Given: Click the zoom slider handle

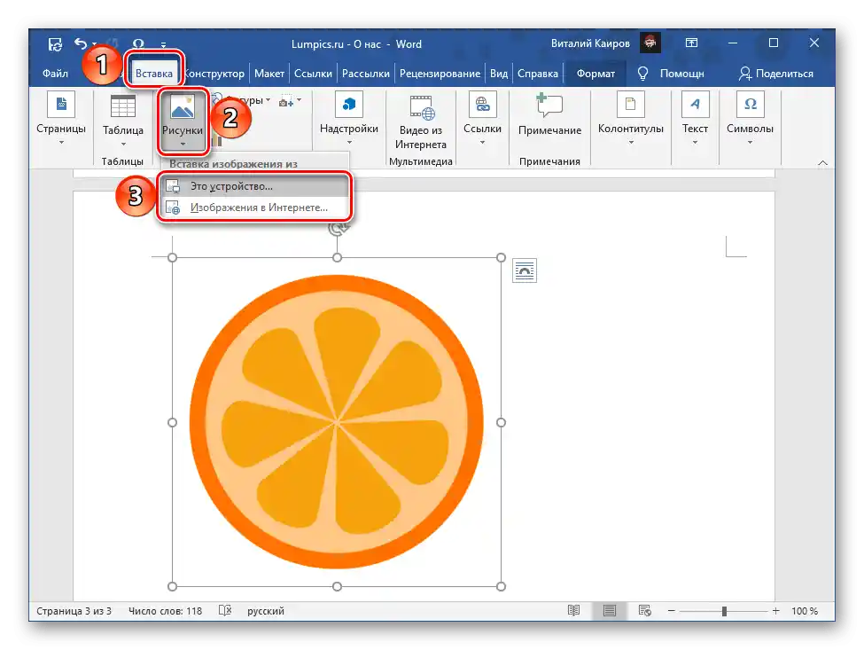Looking at the screenshot, I should click(724, 611).
